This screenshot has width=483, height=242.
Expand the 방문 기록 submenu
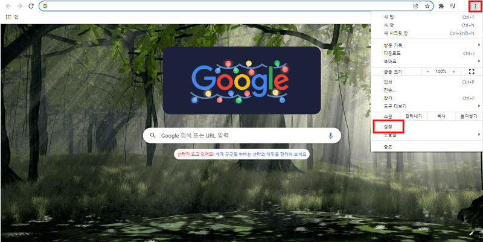click(427, 45)
